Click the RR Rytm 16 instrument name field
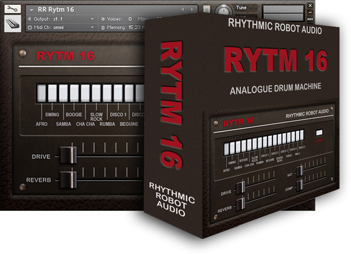The image size is (351, 254). [55, 10]
